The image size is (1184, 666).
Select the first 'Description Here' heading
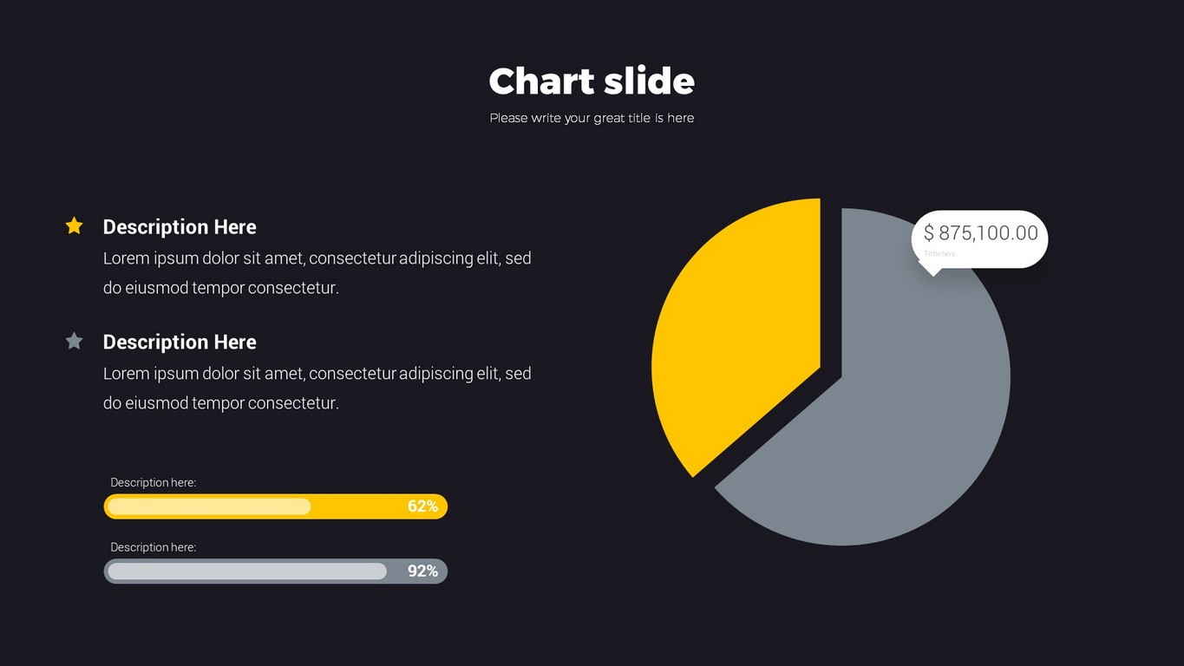pos(180,227)
